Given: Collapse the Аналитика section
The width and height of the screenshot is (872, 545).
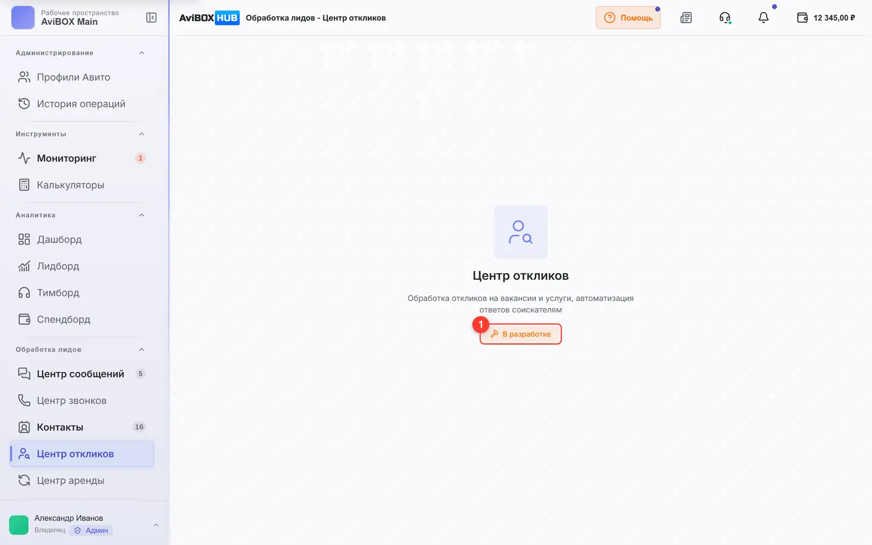Looking at the screenshot, I should click(142, 215).
